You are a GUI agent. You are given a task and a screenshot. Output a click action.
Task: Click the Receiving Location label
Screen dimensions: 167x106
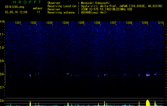click(x=62, y=6)
